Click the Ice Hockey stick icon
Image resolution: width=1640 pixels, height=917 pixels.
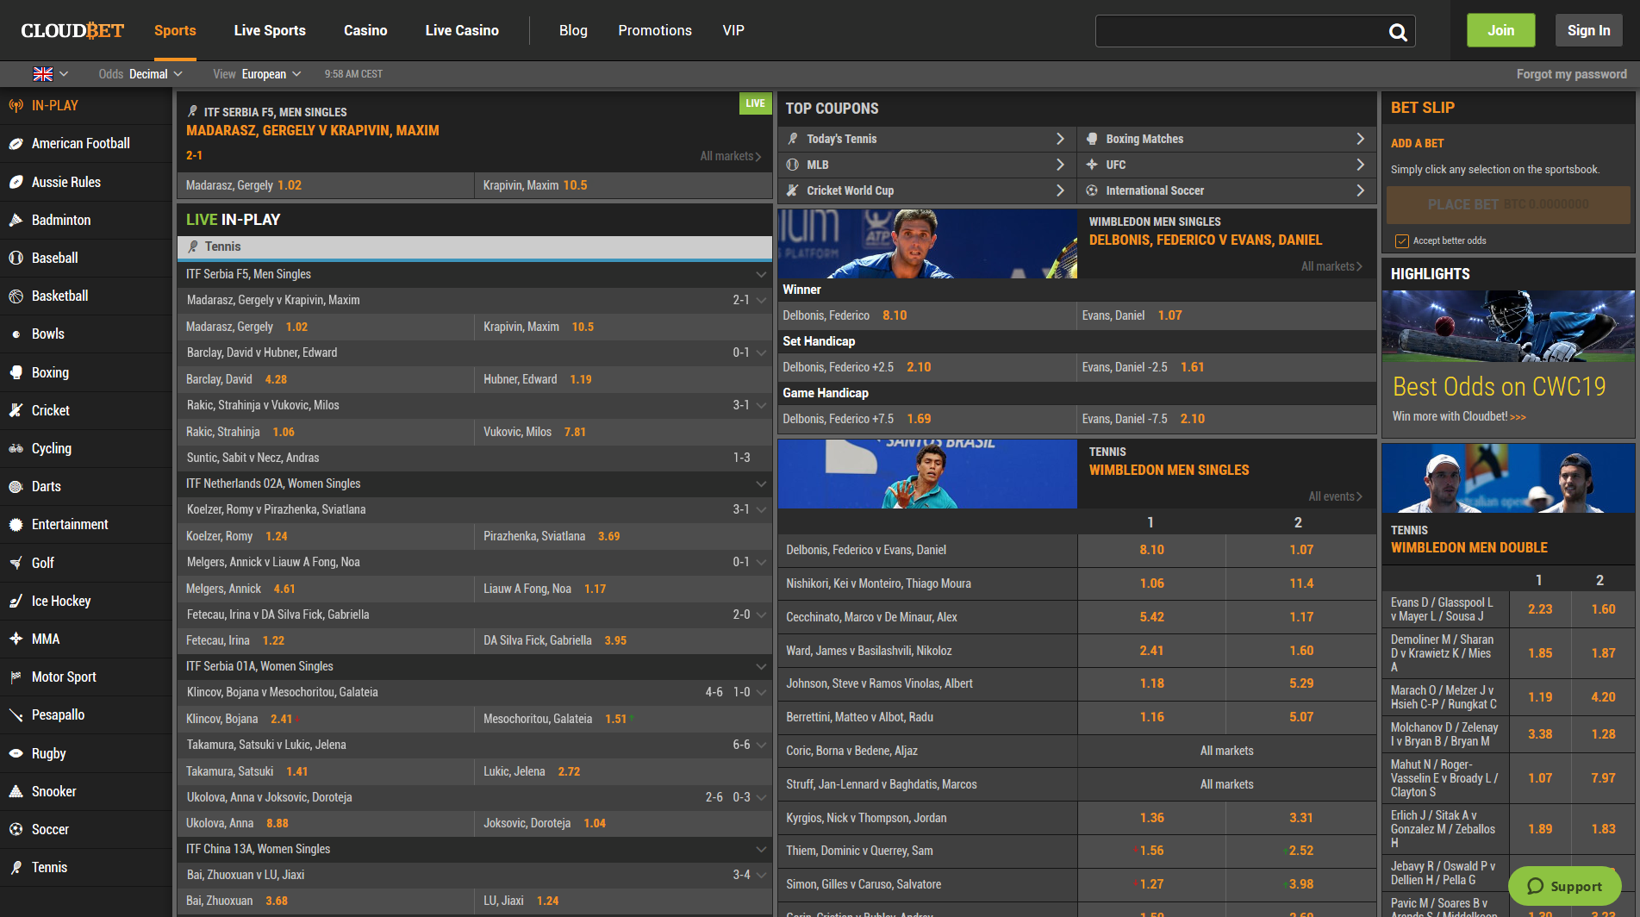coord(16,601)
